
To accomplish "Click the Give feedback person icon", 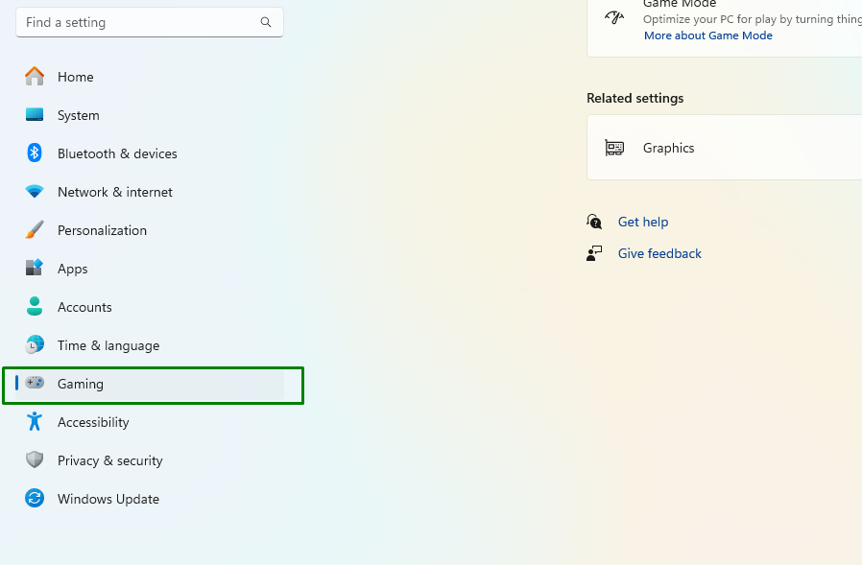I will tap(594, 253).
